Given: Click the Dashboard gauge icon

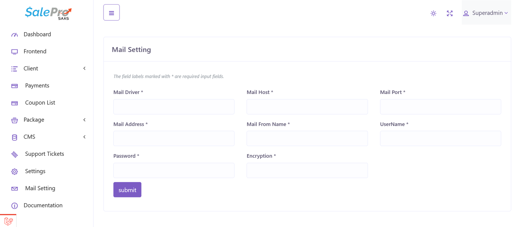Looking at the screenshot, I should click(15, 34).
